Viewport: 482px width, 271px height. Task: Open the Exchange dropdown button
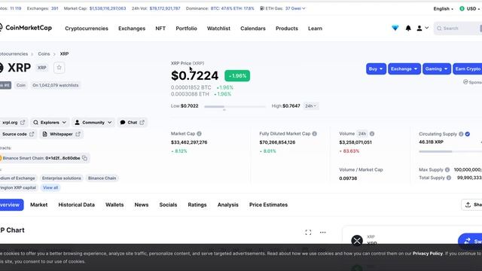click(404, 69)
